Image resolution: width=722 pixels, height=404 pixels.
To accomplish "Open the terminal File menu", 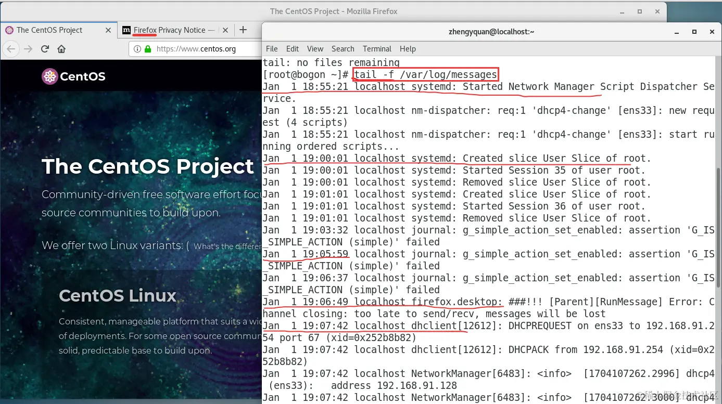I will tap(272, 49).
